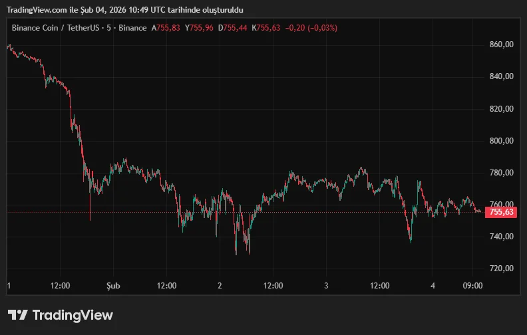527x335 pixels.
Task: Click day 3 on the time axis
Action: coord(326,286)
